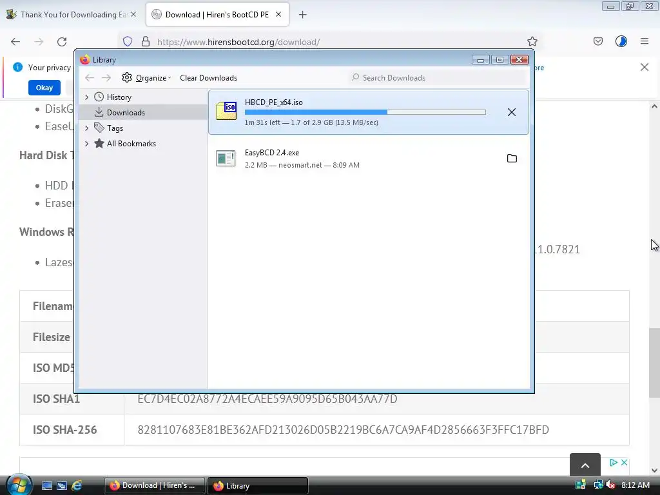Switch to the Thank You for Downloading tab
This screenshot has width=660, height=495.
pos(71,15)
